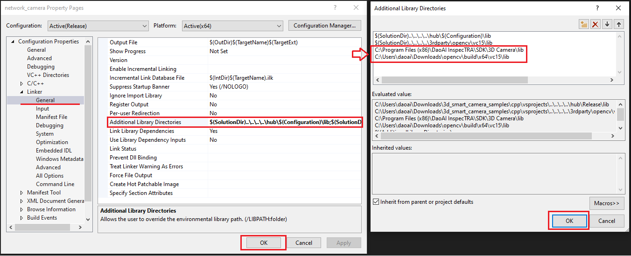Viewport: 631px width, 256px height.
Task: Click the new line folder icon
Action: click(583, 24)
